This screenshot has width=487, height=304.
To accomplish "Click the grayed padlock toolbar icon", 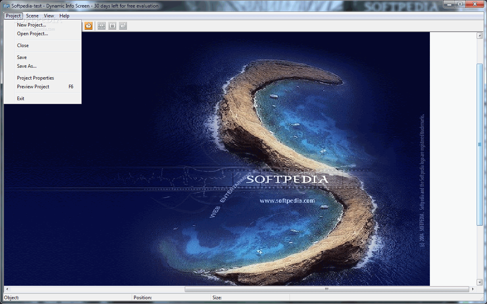I will (x=112, y=26).
